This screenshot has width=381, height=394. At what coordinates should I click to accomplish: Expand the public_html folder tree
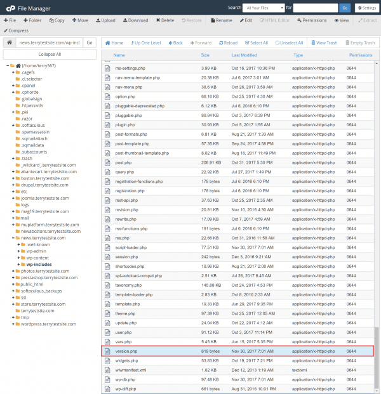click(13, 284)
